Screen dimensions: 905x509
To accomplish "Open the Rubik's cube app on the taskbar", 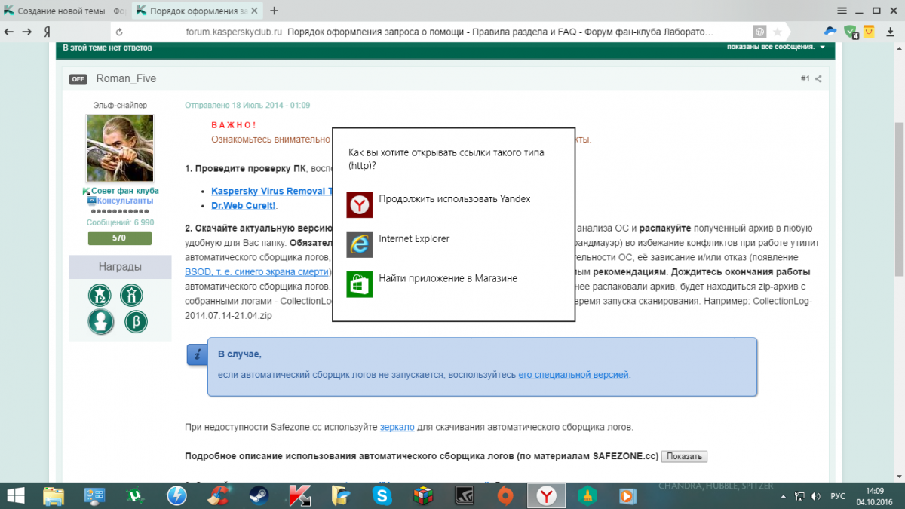I will (x=423, y=495).
